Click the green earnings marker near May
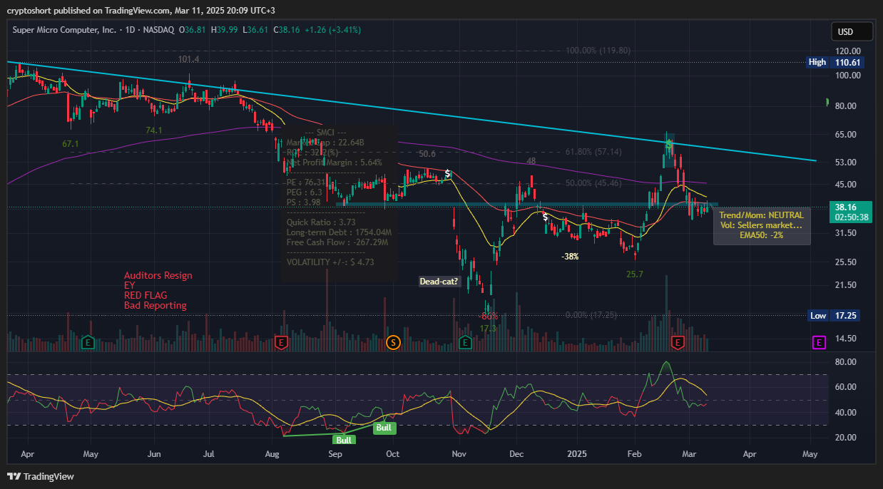This screenshot has width=883, height=489. (88, 343)
